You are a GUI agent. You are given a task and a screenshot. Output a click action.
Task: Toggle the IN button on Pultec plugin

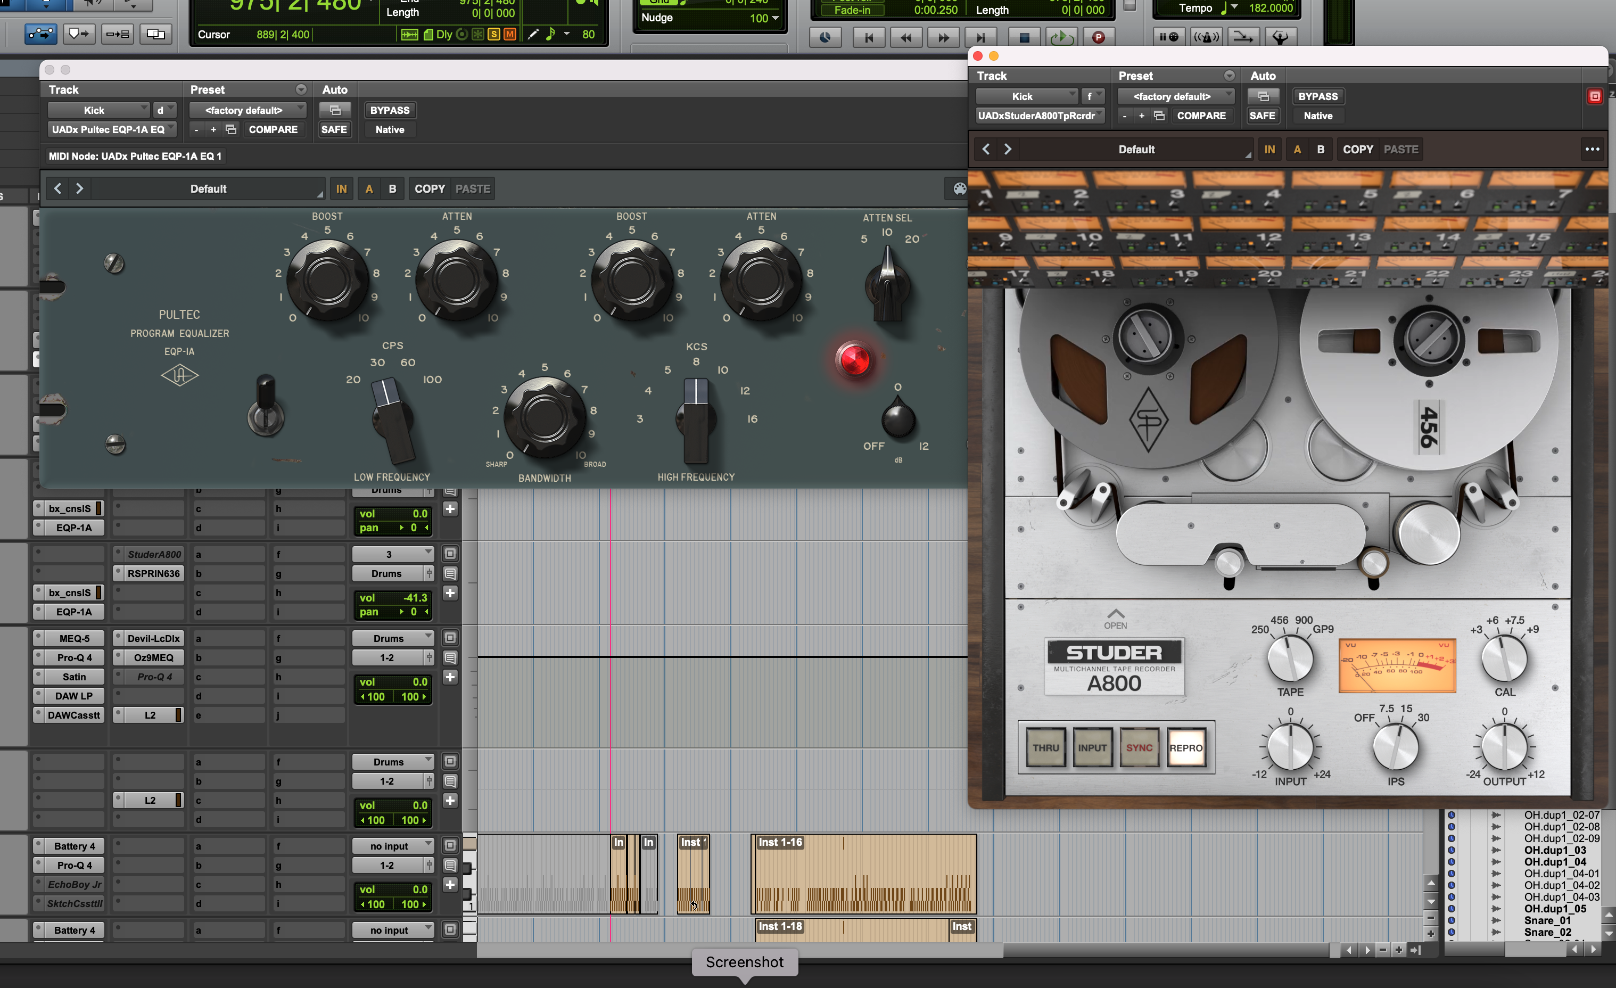(x=342, y=189)
